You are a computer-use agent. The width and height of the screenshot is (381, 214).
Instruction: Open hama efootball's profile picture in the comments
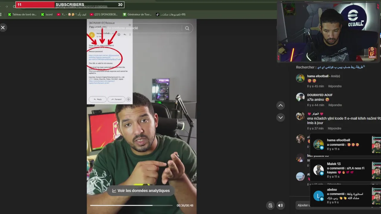[300, 78]
